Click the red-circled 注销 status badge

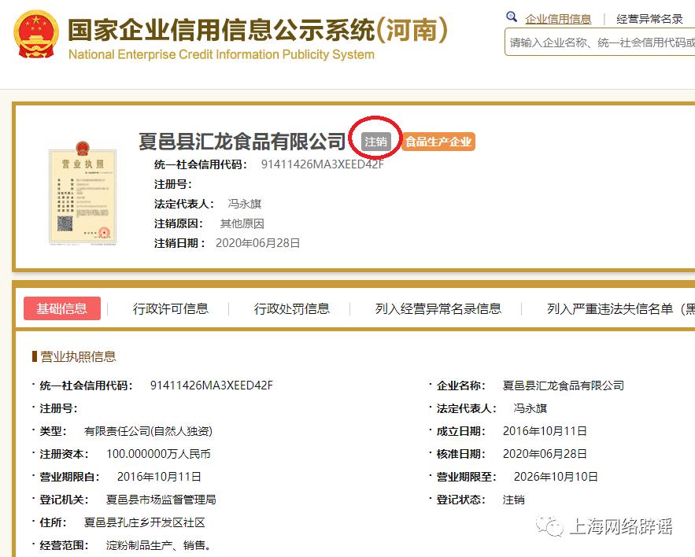pos(375,139)
